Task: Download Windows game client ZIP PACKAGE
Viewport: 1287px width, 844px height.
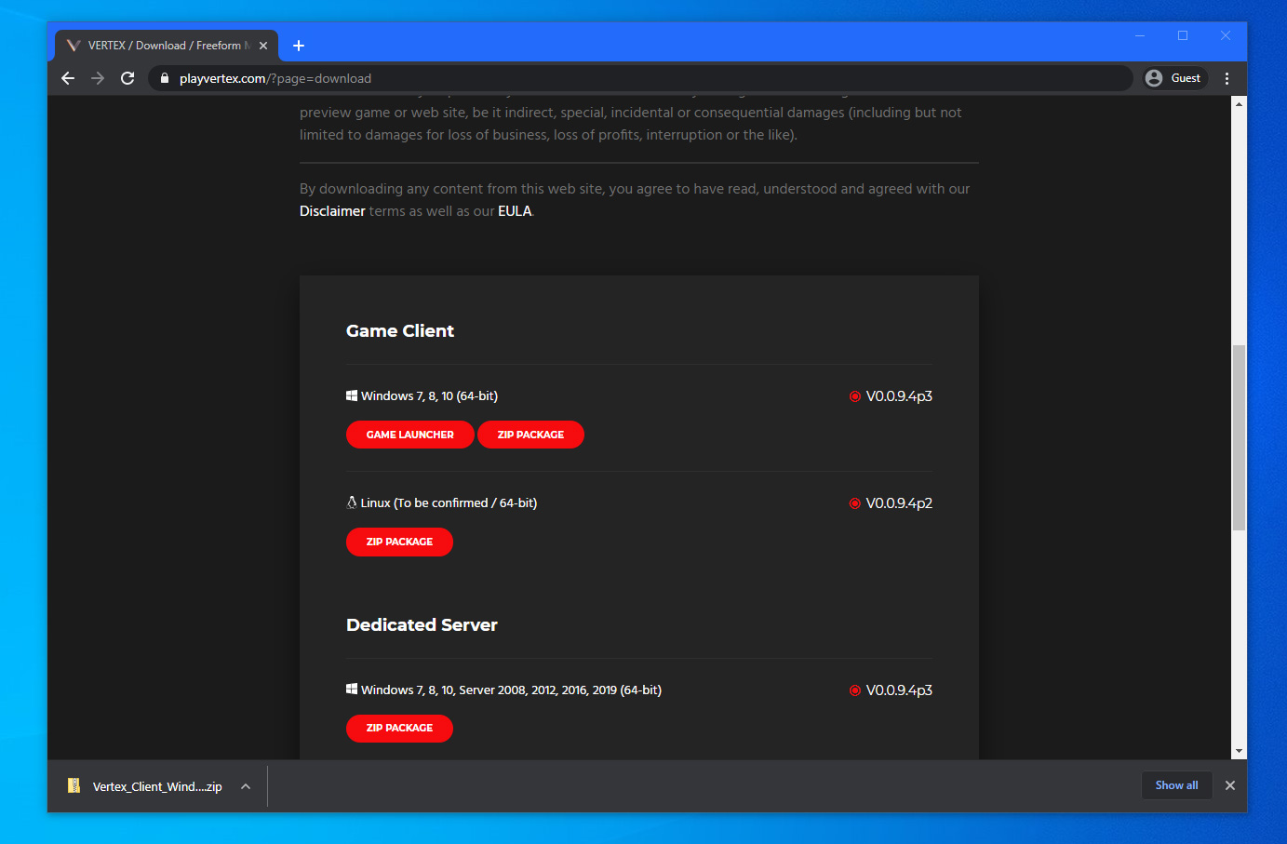Action: click(530, 435)
